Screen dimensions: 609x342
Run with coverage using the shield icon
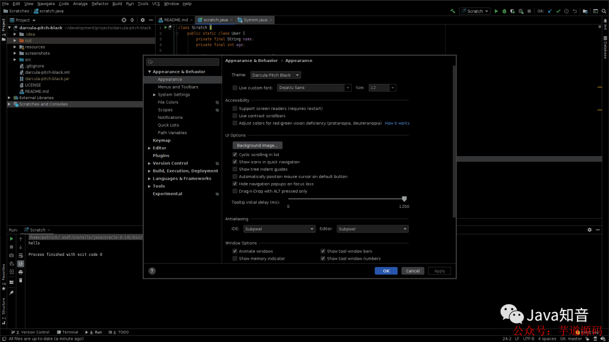pos(513,11)
